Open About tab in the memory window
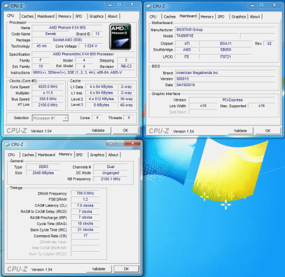Viewport: 285px width, 277px height. tap(113, 155)
